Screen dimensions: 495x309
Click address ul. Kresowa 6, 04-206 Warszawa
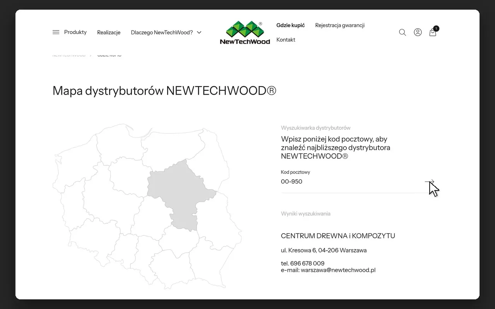[324, 250]
